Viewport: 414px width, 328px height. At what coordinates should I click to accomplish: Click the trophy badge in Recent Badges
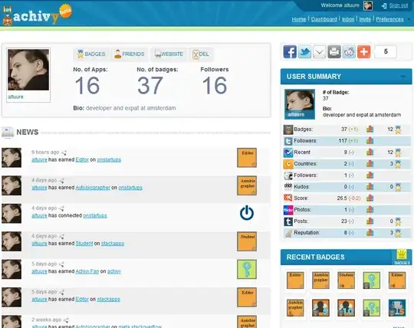(397, 307)
